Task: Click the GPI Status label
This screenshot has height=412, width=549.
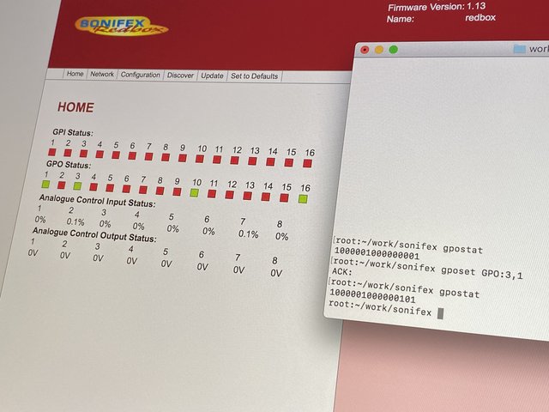Action: 73,133
